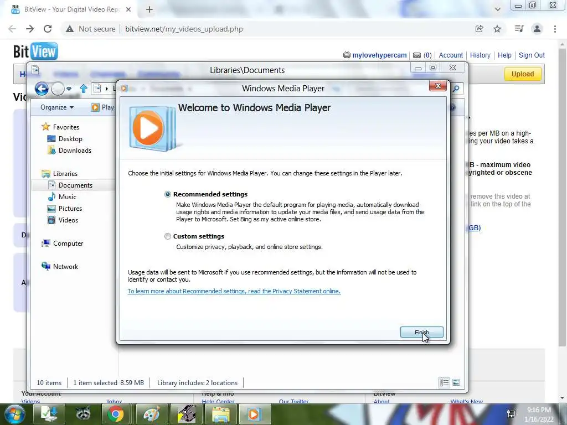Open Pictures library in the navigation pane
The image size is (567, 425).
click(x=65, y=209)
